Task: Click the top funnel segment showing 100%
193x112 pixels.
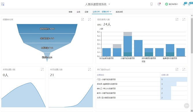Action: coord(47,29)
